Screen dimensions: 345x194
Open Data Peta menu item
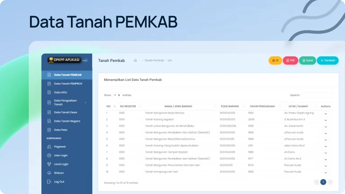67,130
